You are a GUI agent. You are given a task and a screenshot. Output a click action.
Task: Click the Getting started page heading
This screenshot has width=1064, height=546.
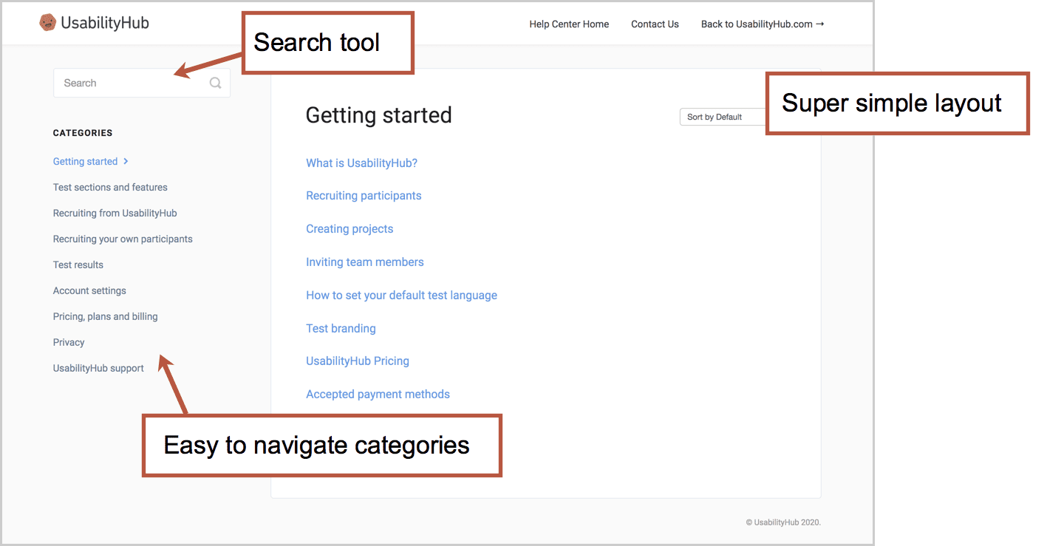(378, 115)
